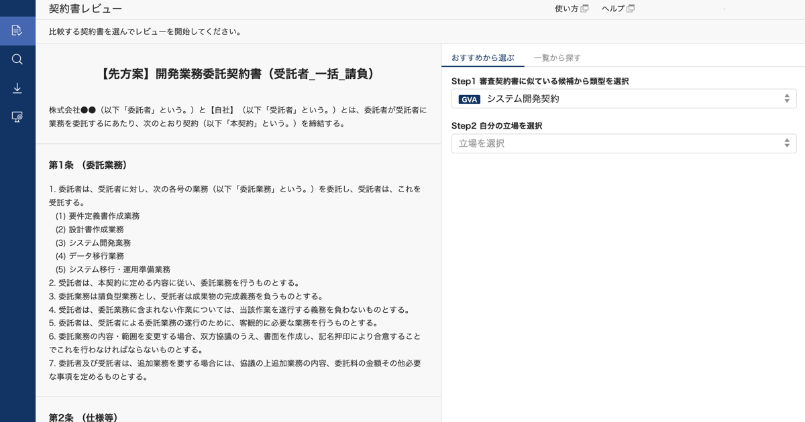805x422 pixels.
Task: Switch to 一覧から探す tab
Action: [x=557, y=58]
